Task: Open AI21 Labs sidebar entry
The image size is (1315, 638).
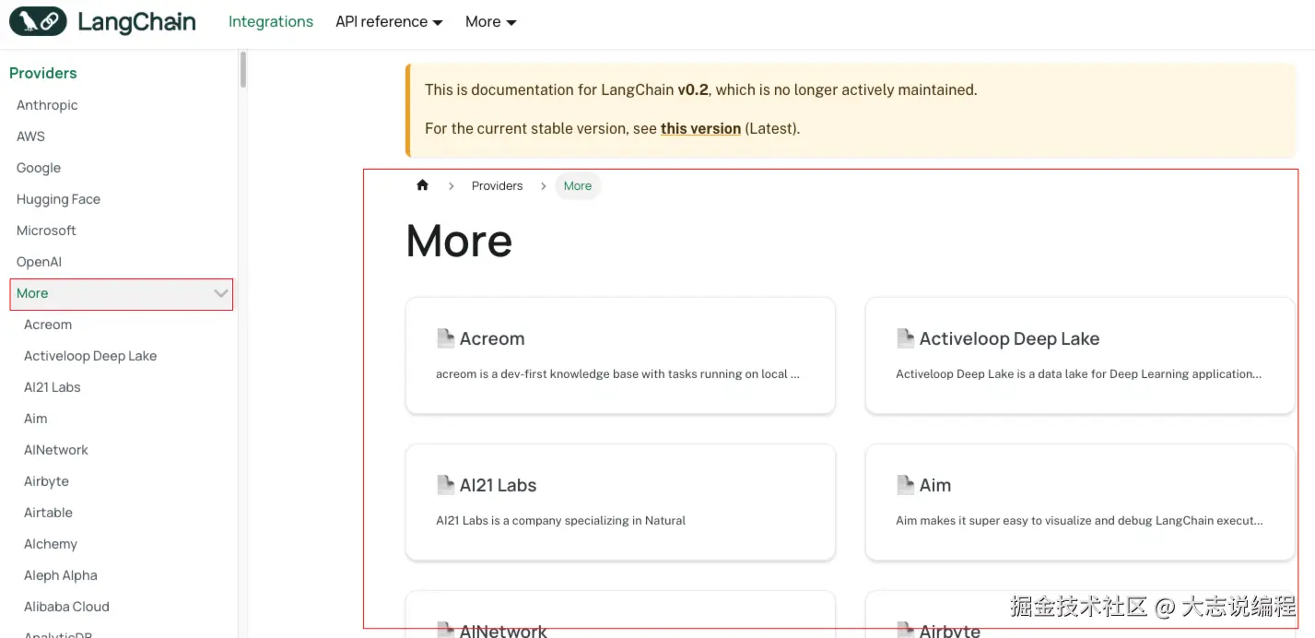Action: [x=53, y=387]
